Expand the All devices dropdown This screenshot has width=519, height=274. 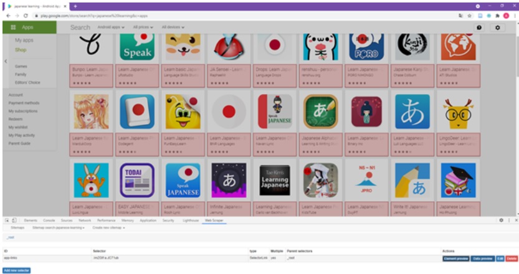click(174, 27)
